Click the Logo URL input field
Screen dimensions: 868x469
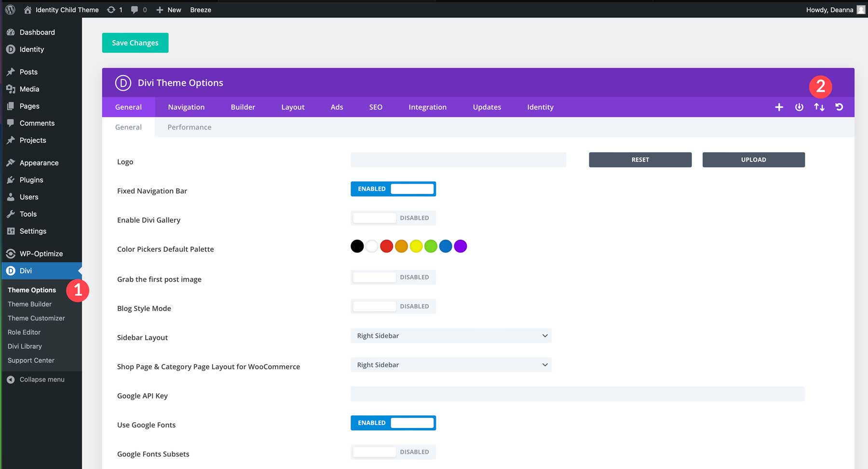[x=458, y=160]
